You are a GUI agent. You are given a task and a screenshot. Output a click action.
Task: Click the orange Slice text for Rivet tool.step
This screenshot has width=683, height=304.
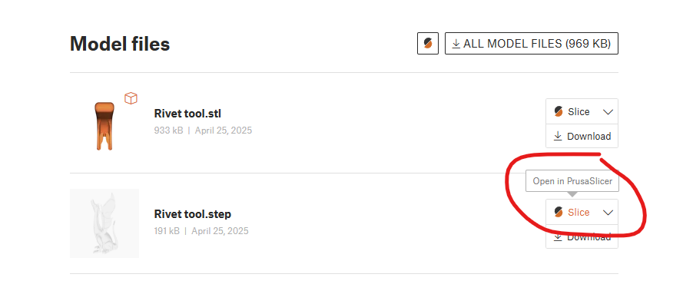(579, 212)
